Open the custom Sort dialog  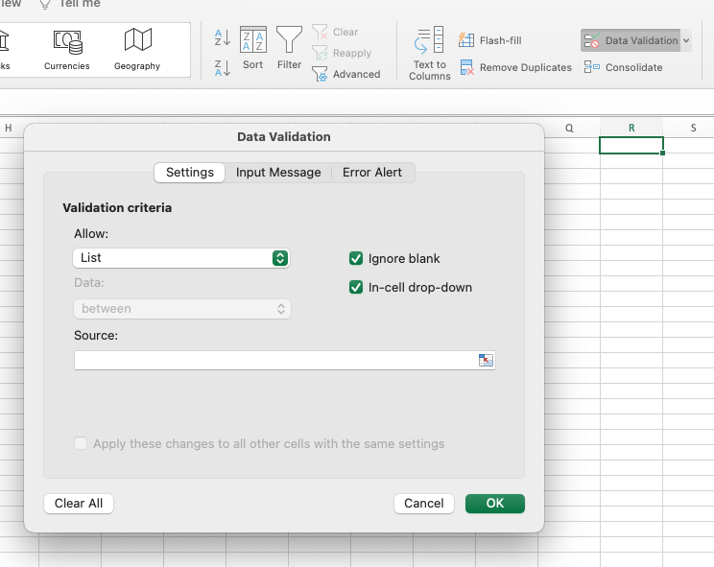[252, 48]
